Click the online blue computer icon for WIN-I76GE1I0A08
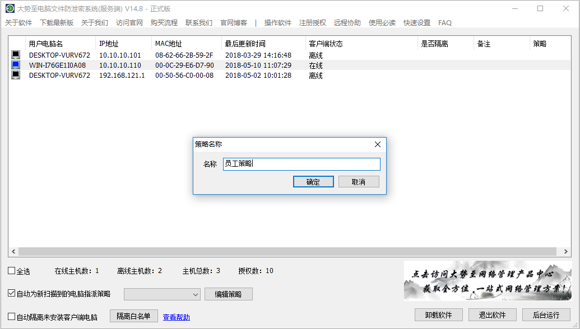580x329 pixels. coord(16,65)
